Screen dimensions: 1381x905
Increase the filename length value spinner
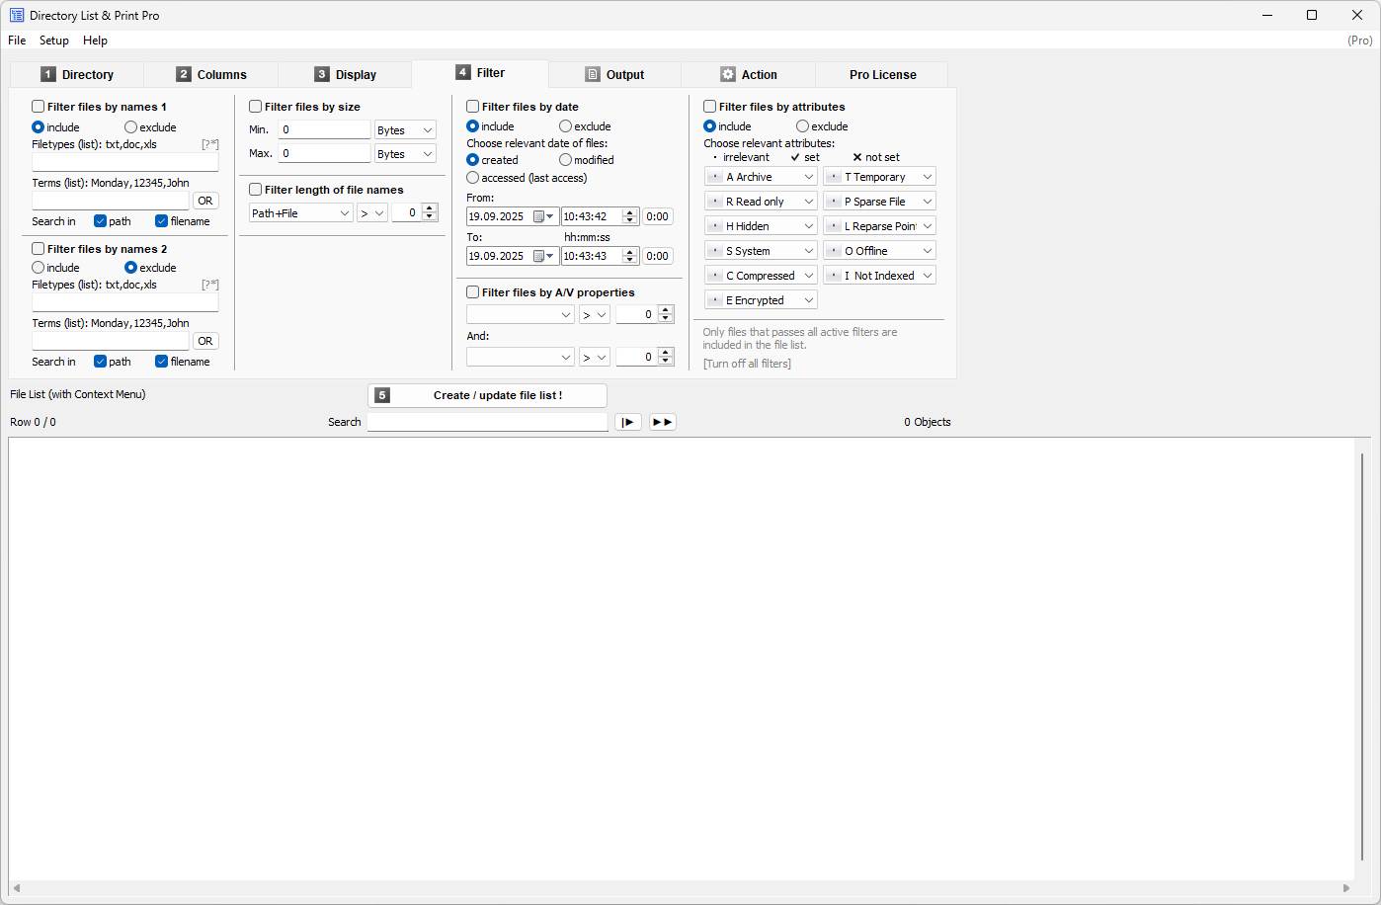tap(430, 208)
